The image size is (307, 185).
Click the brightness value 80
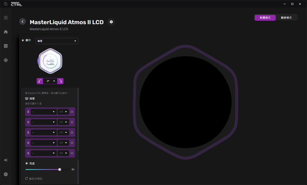click(73, 169)
